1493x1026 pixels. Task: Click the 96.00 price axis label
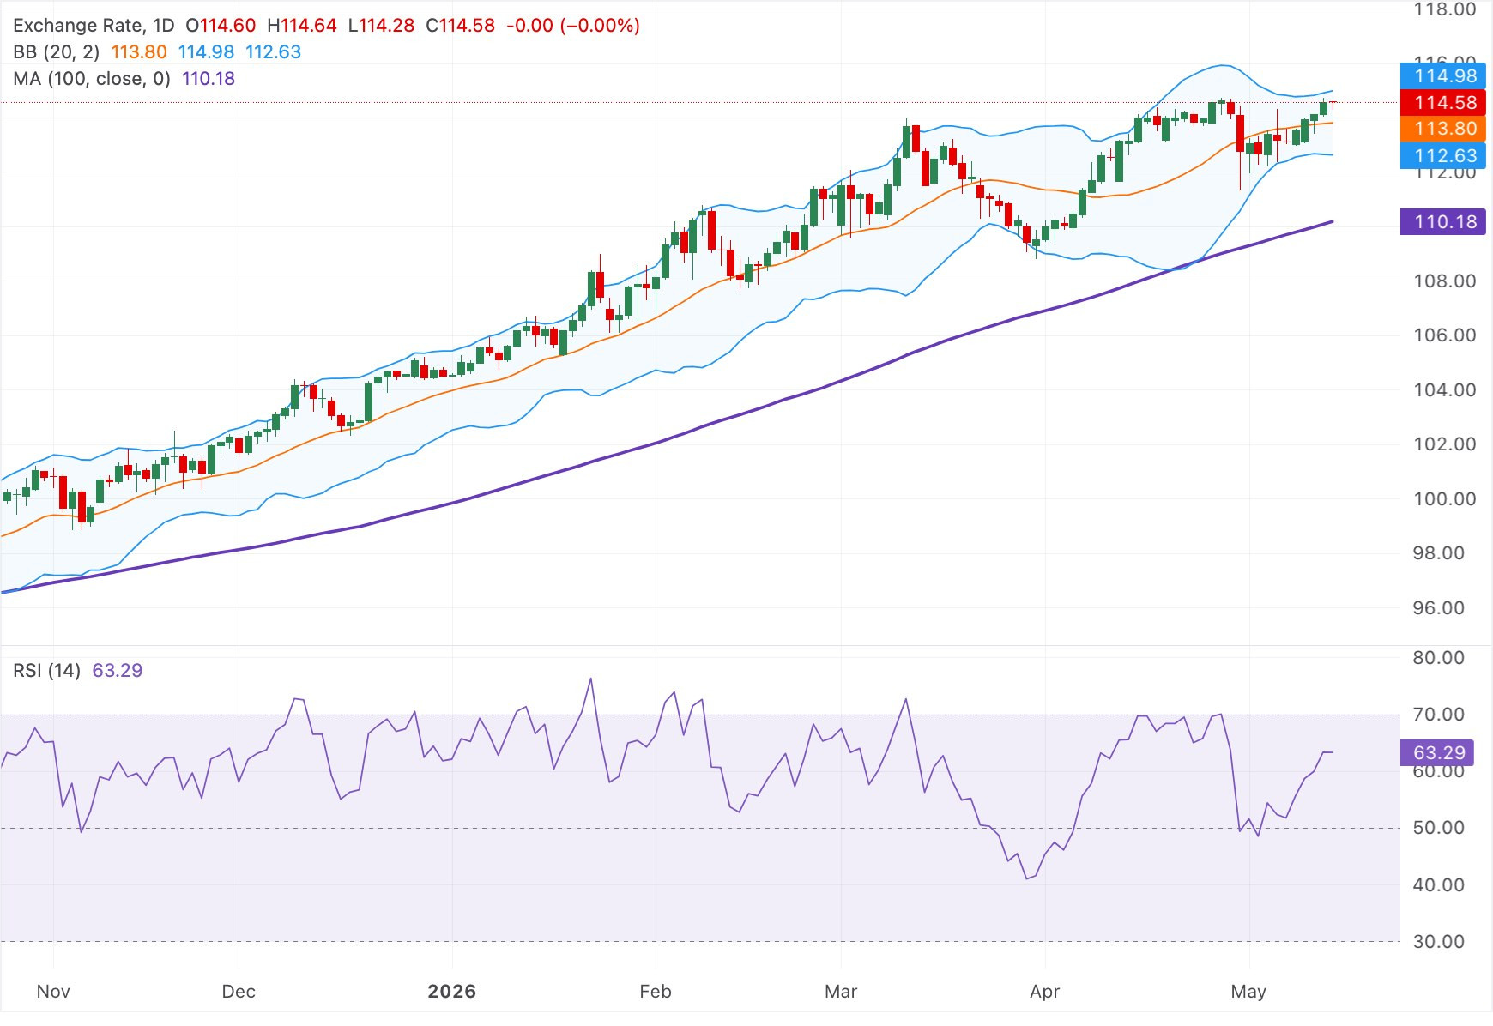(x=1439, y=608)
